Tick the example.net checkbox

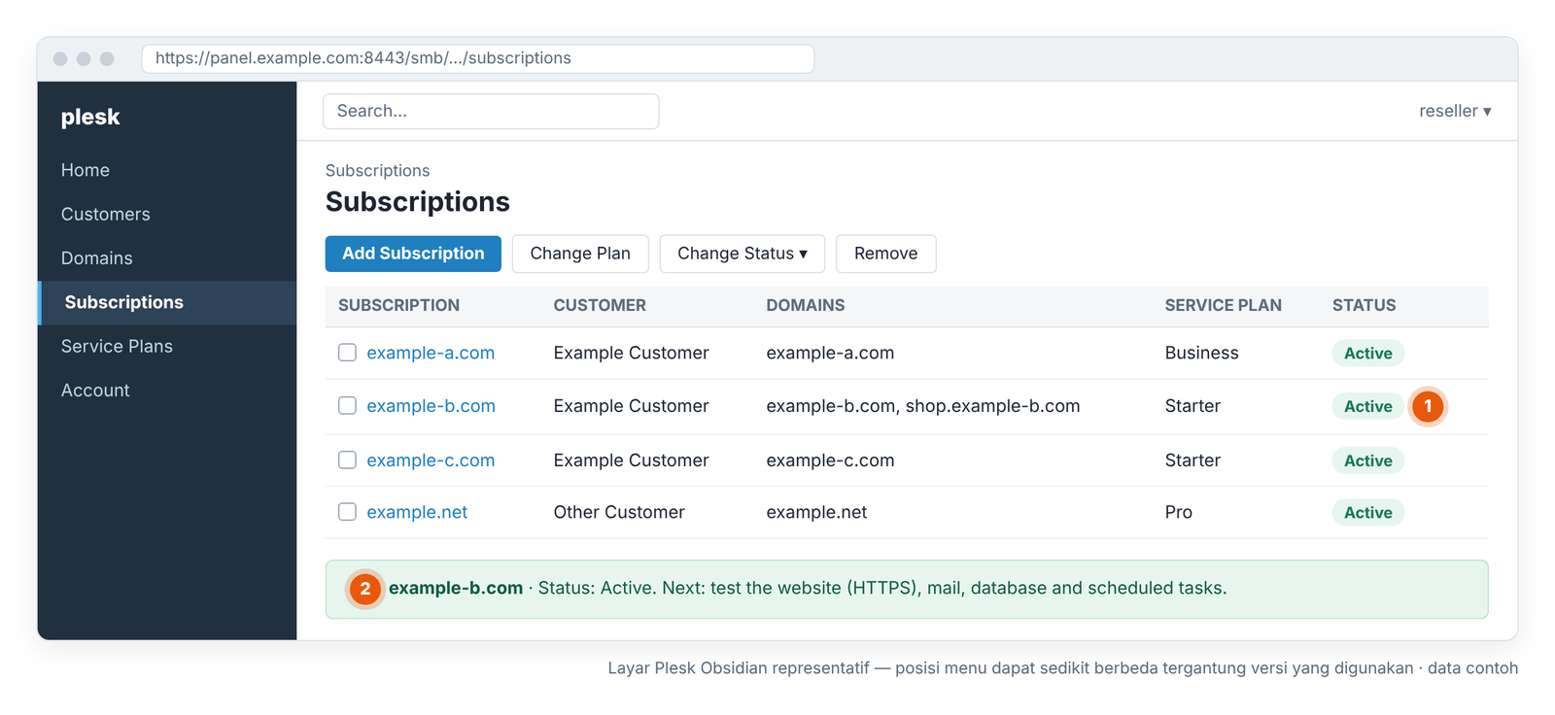click(347, 512)
